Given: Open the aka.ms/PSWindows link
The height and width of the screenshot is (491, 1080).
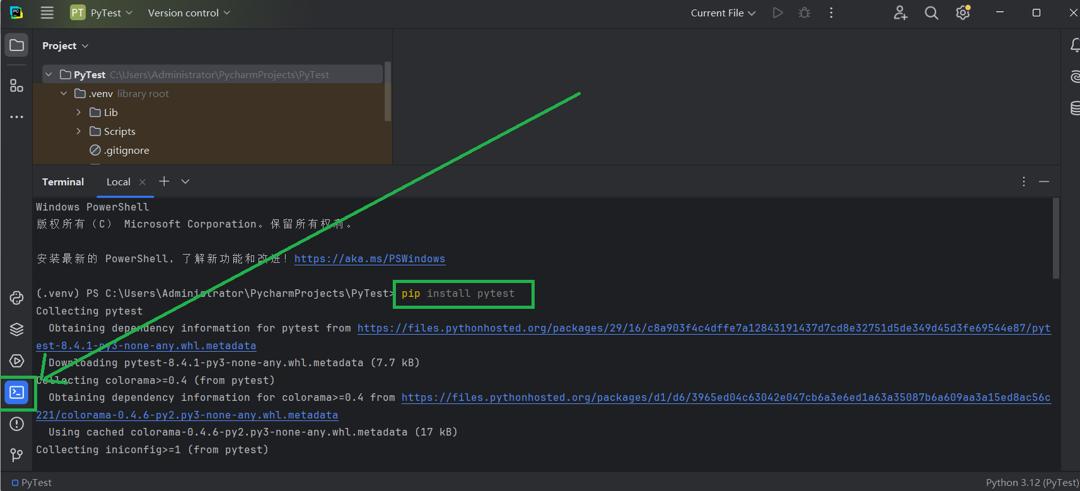Looking at the screenshot, I should 369,258.
